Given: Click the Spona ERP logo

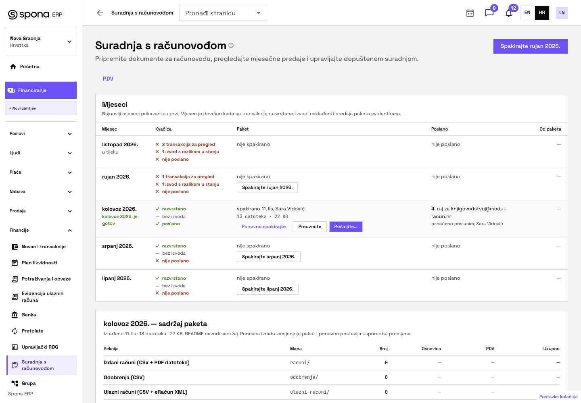Looking at the screenshot, I should point(35,15).
